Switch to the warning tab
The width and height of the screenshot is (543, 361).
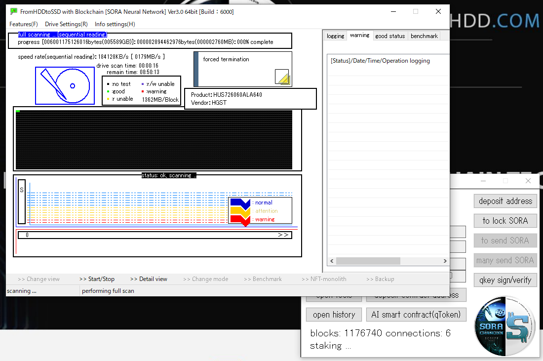tap(359, 36)
